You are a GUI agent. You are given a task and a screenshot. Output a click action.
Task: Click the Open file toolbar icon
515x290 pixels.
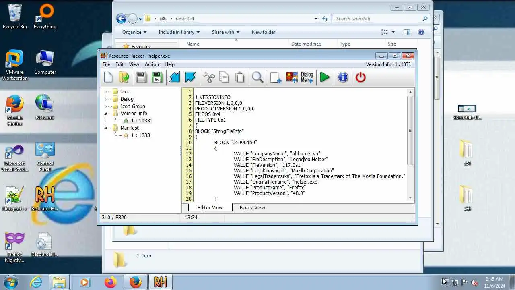pos(124,77)
